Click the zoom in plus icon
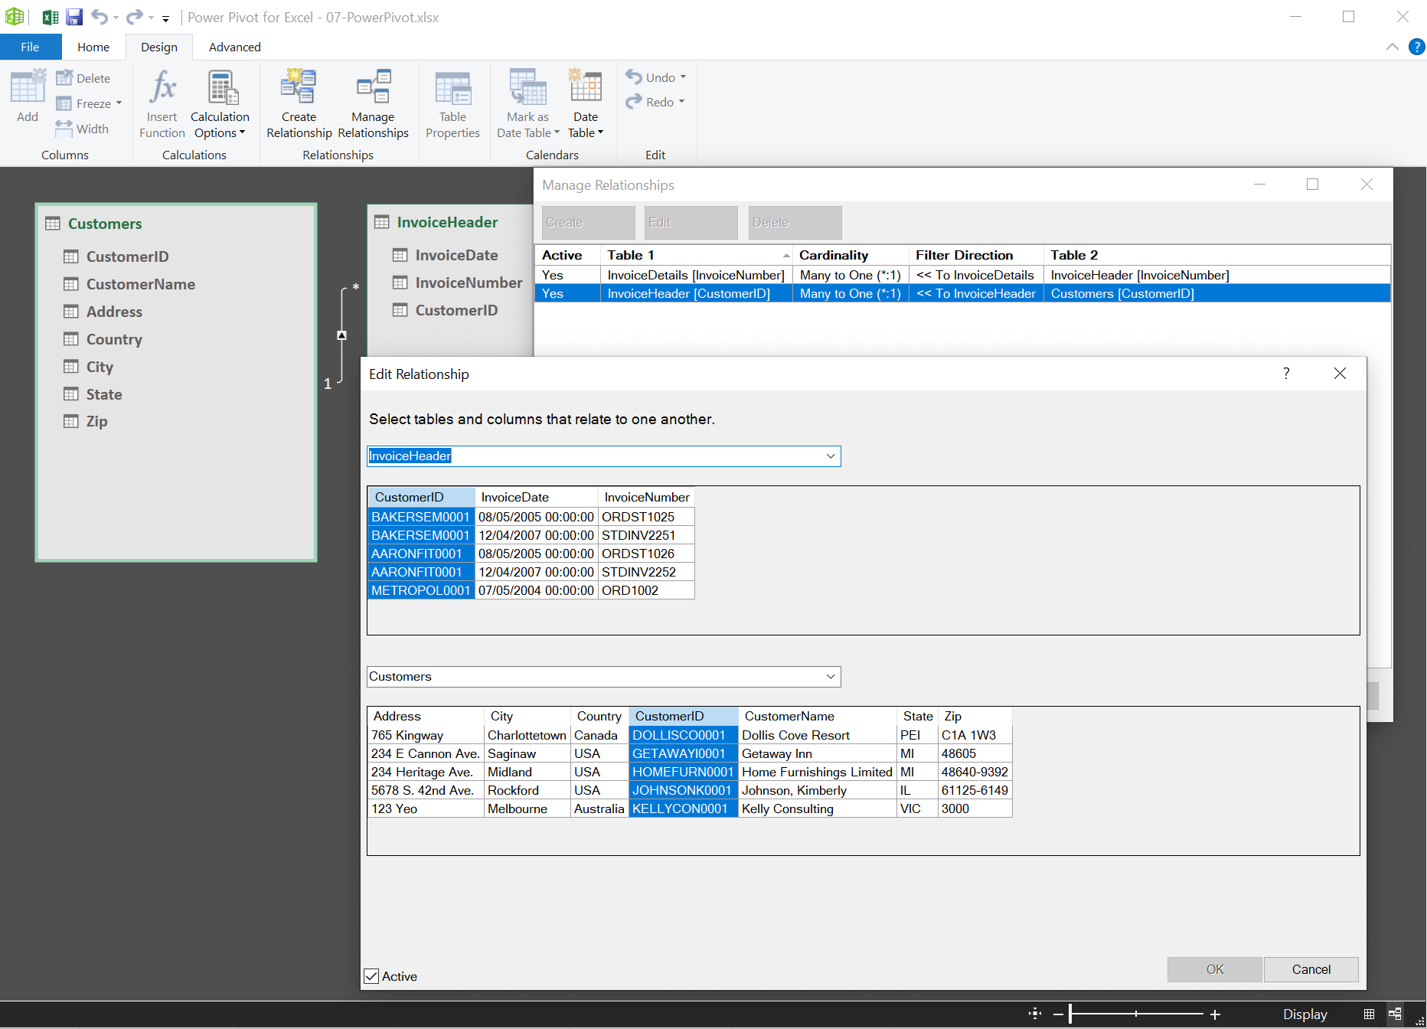This screenshot has width=1427, height=1029. coord(1215,1014)
